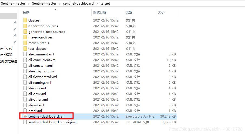Toggle sort direction arrow above 名称
This screenshot has width=245, height=134.
tap(56, 9)
